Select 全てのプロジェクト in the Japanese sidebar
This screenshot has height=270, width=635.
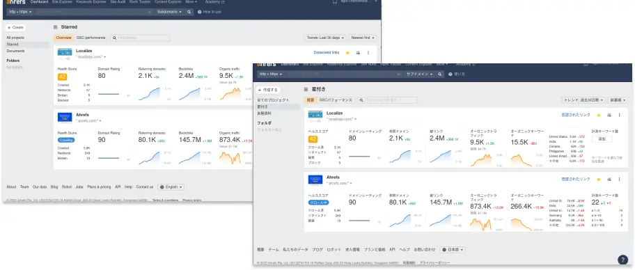tap(274, 100)
